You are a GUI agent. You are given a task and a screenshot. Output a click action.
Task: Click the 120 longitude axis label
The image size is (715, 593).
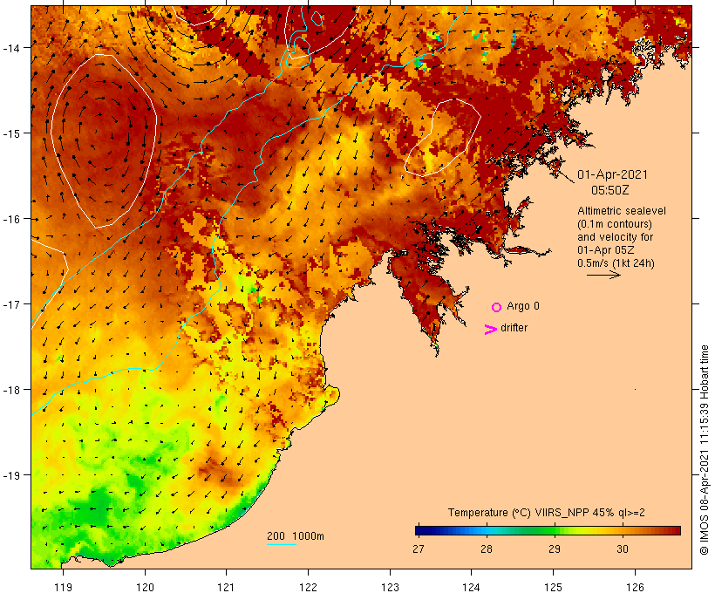point(145,587)
